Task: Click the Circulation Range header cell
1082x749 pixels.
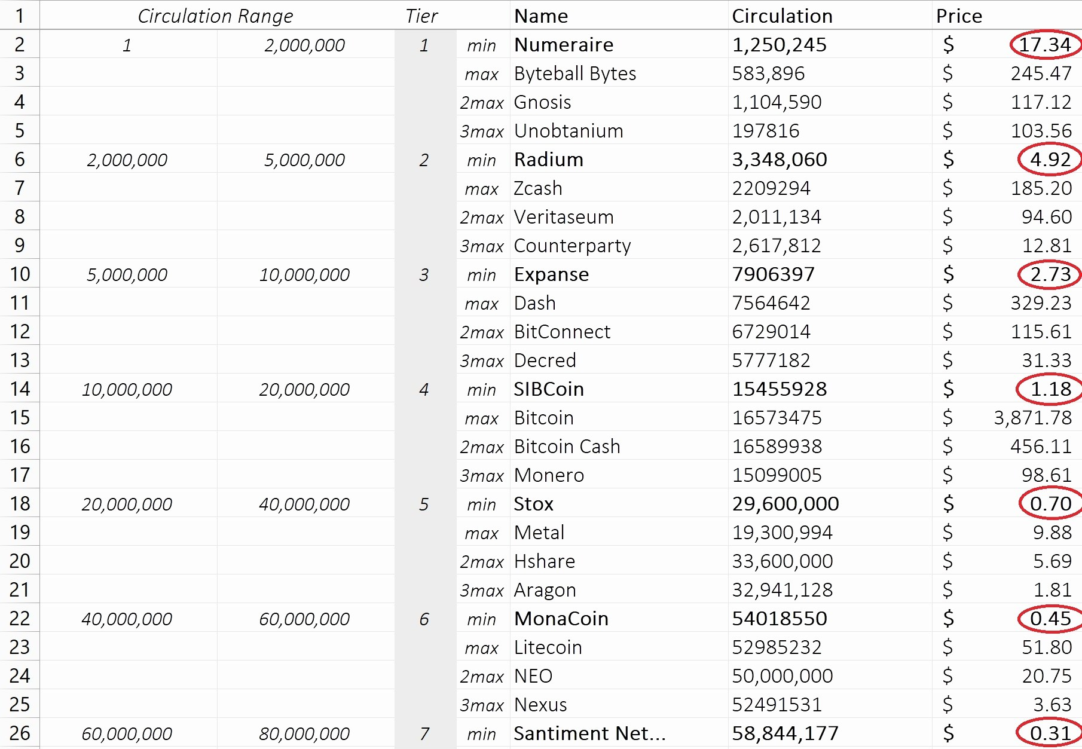Action: pos(215,16)
